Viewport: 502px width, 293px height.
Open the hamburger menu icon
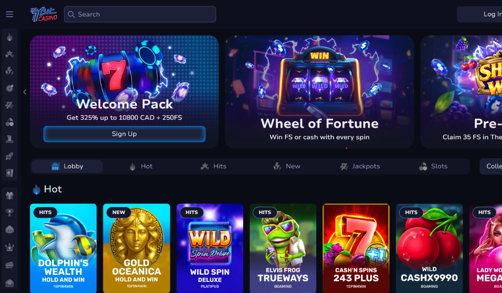pyautogui.click(x=10, y=14)
